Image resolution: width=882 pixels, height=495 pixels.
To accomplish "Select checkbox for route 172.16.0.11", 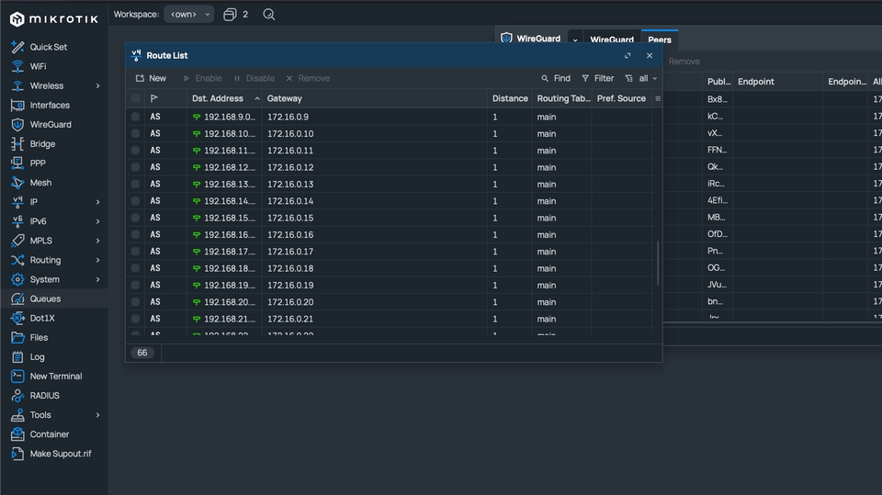I will 136,151.
